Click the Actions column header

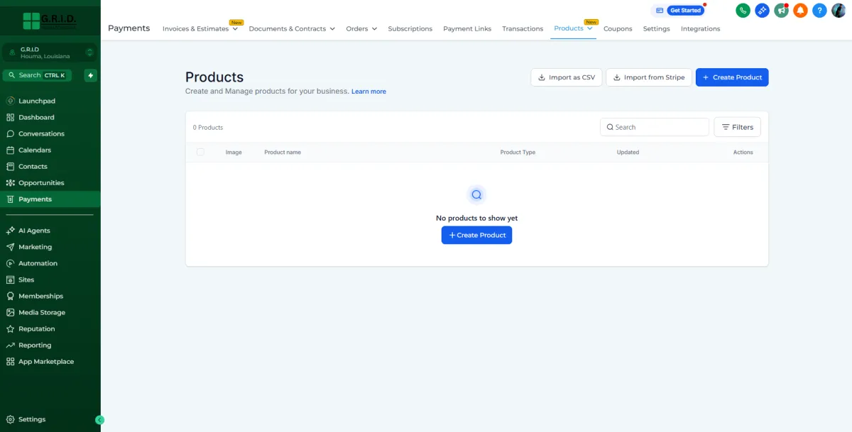tap(743, 153)
